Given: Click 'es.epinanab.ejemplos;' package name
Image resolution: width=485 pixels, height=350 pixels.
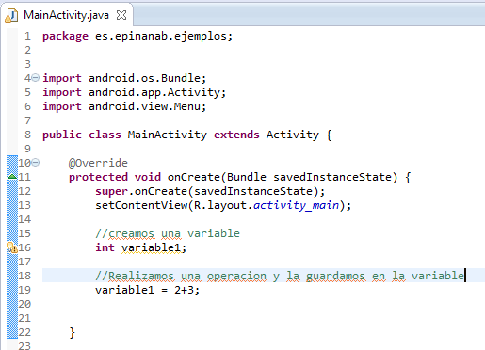Looking at the screenshot, I should point(164,37).
